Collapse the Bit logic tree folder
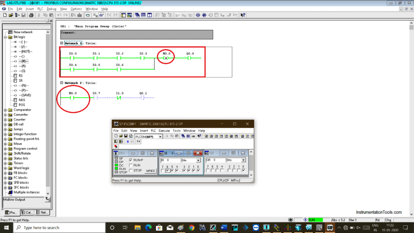This screenshot has height=233, width=414. tap(5, 37)
